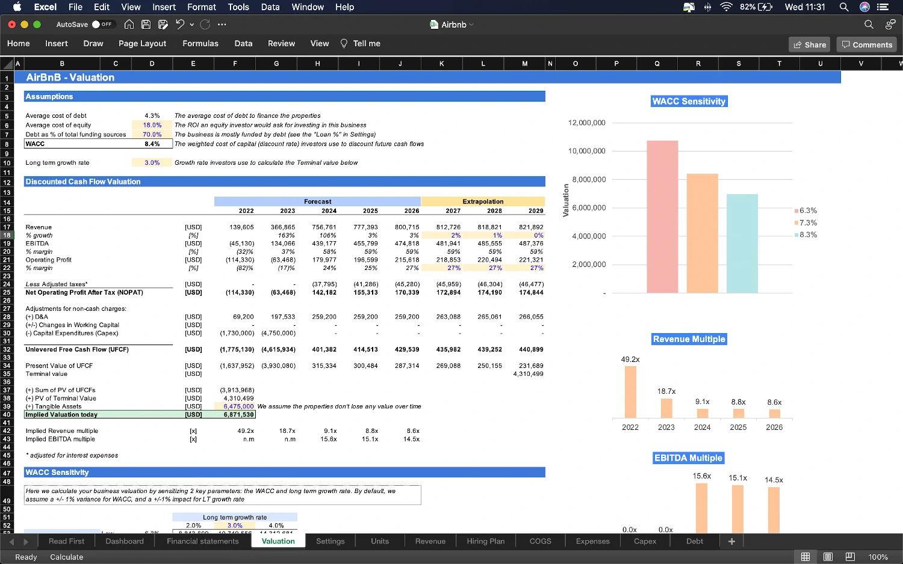Image resolution: width=903 pixels, height=564 pixels.
Task: Select the row 18 header
Action: pos(7,235)
